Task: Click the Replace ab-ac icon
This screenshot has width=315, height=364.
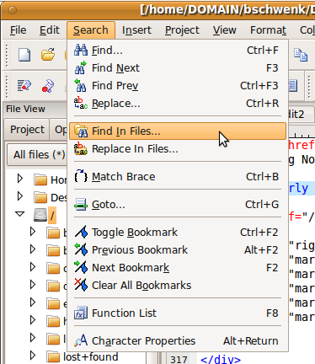Action: coord(81,103)
